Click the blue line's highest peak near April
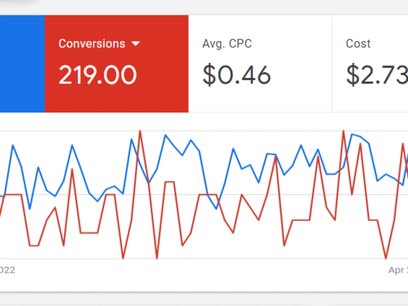The height and width of the screenshot is (306, 408). coord(352,135)
